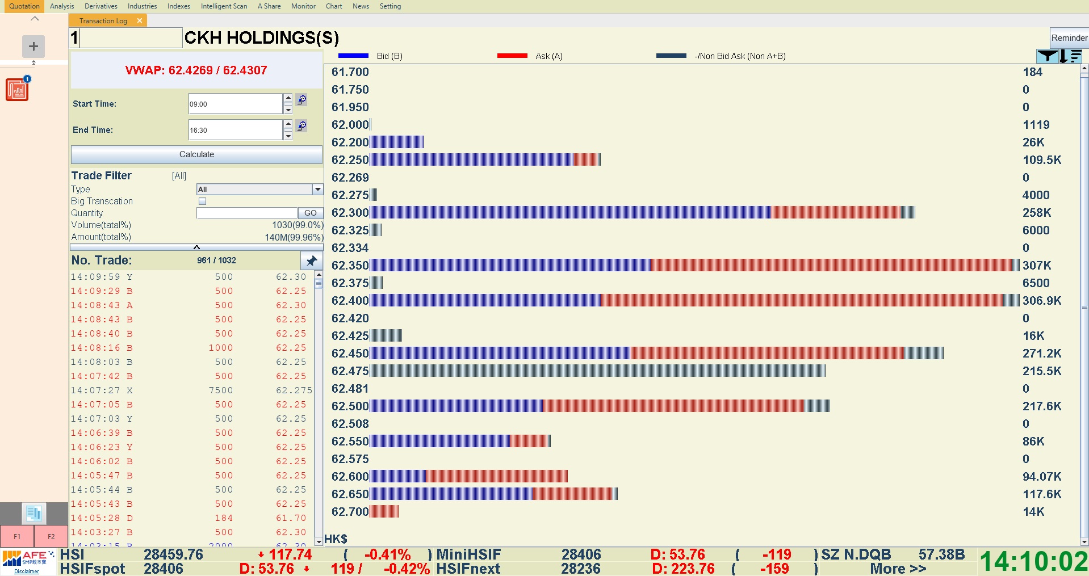
Task: Increase End Time with up spinner
Action: coord(288,124)
